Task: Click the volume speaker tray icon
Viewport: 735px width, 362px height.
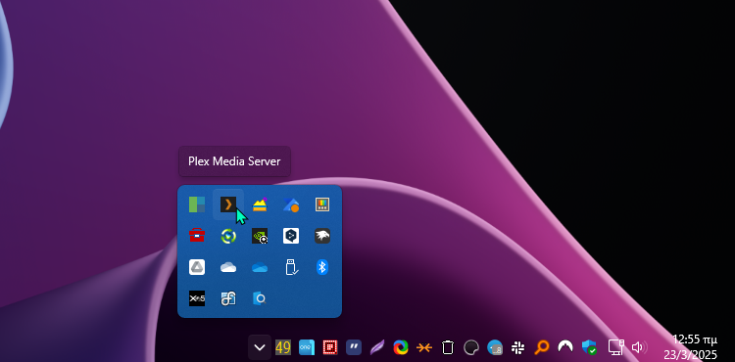Action: click(639, 347)
